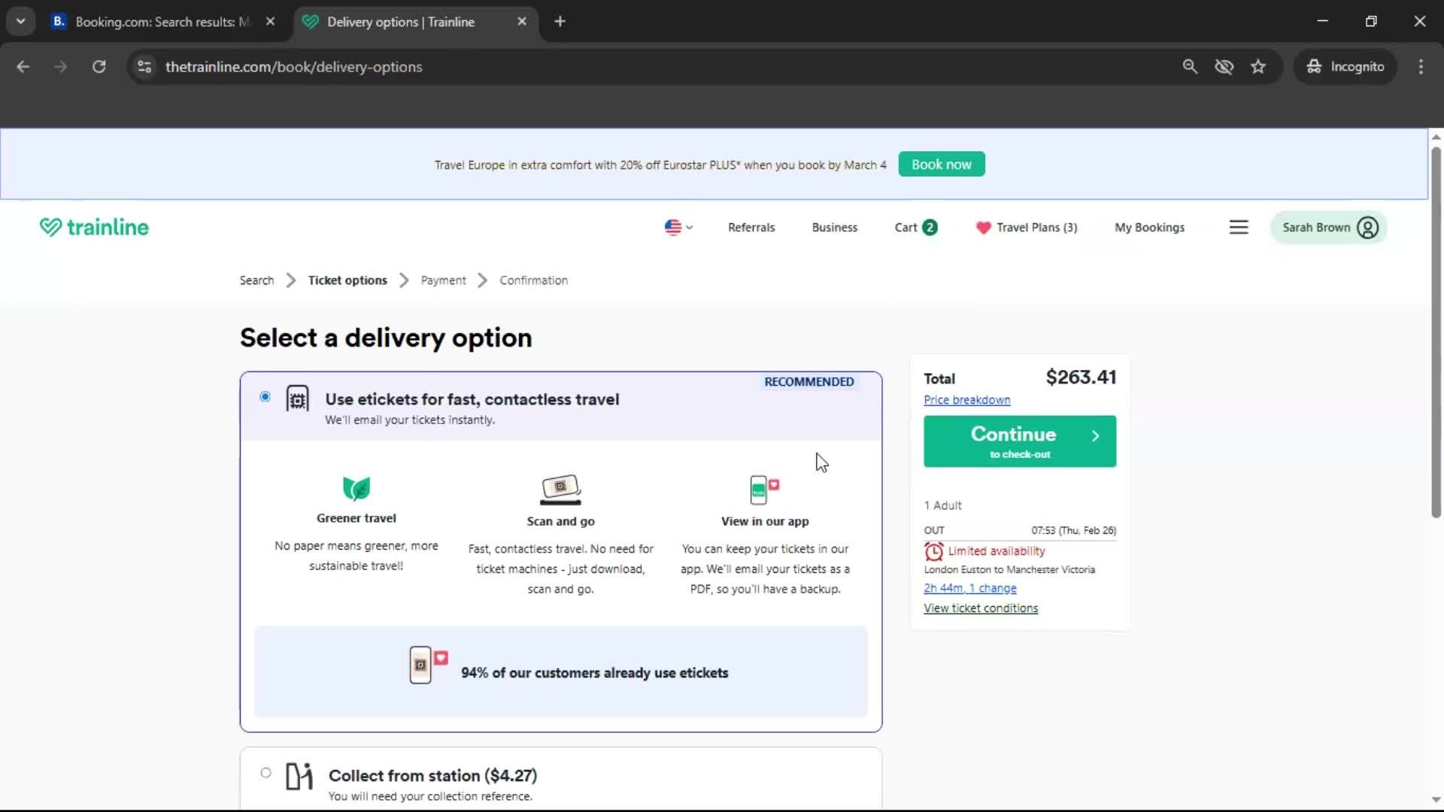Open the Price breakdown link
The height and width of the screenshot is (812, 1444).
coord(966,399)
